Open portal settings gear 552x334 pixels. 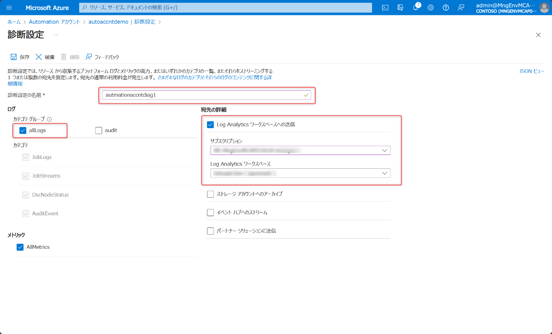coord(431,7)
